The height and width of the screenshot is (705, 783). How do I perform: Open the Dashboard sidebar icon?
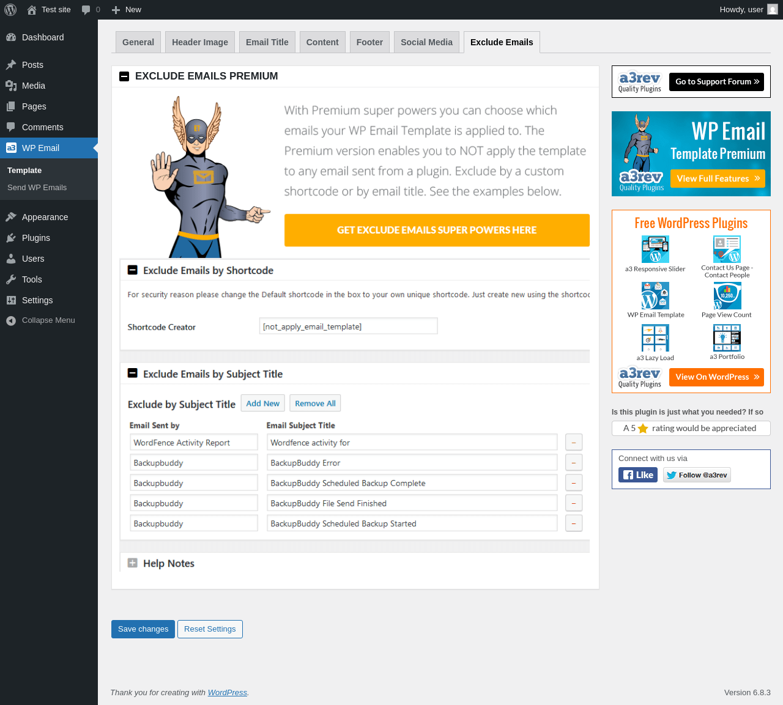[x=11, y=37]
